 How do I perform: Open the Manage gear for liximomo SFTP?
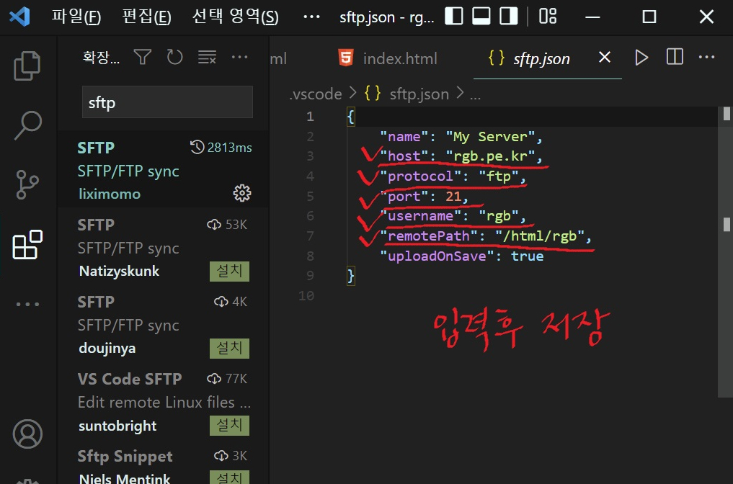[x=242, y=193]
